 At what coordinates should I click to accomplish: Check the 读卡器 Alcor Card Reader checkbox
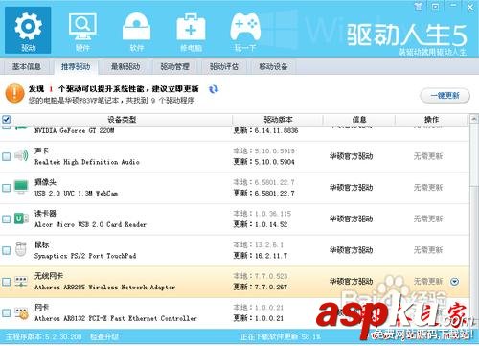click(6, 219)
